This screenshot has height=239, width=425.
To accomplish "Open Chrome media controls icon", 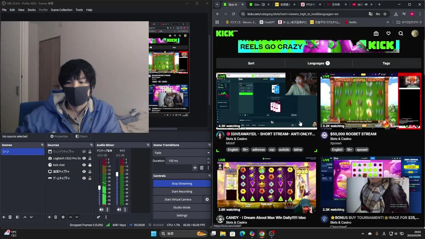I will [x=404, y=14].
